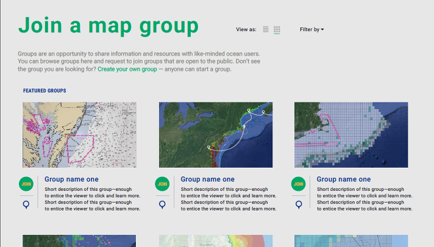
Task: Click the third group's short description text
Action: pyautogui.click(x=365, y=199)
